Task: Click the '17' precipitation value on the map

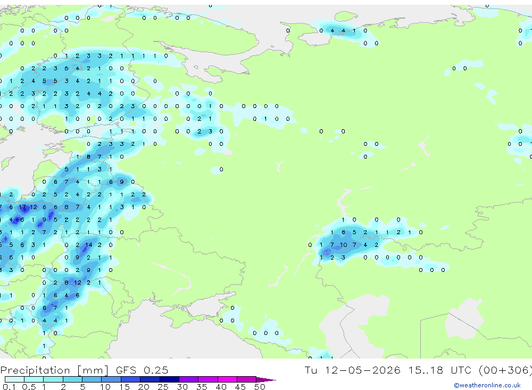Action: click(22, 207)
